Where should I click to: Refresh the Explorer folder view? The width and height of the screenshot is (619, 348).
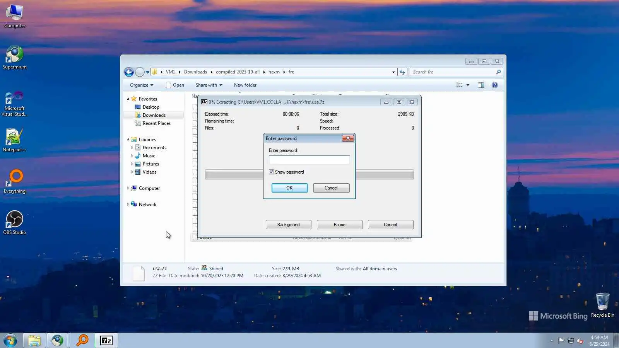(x=402, y=72)
